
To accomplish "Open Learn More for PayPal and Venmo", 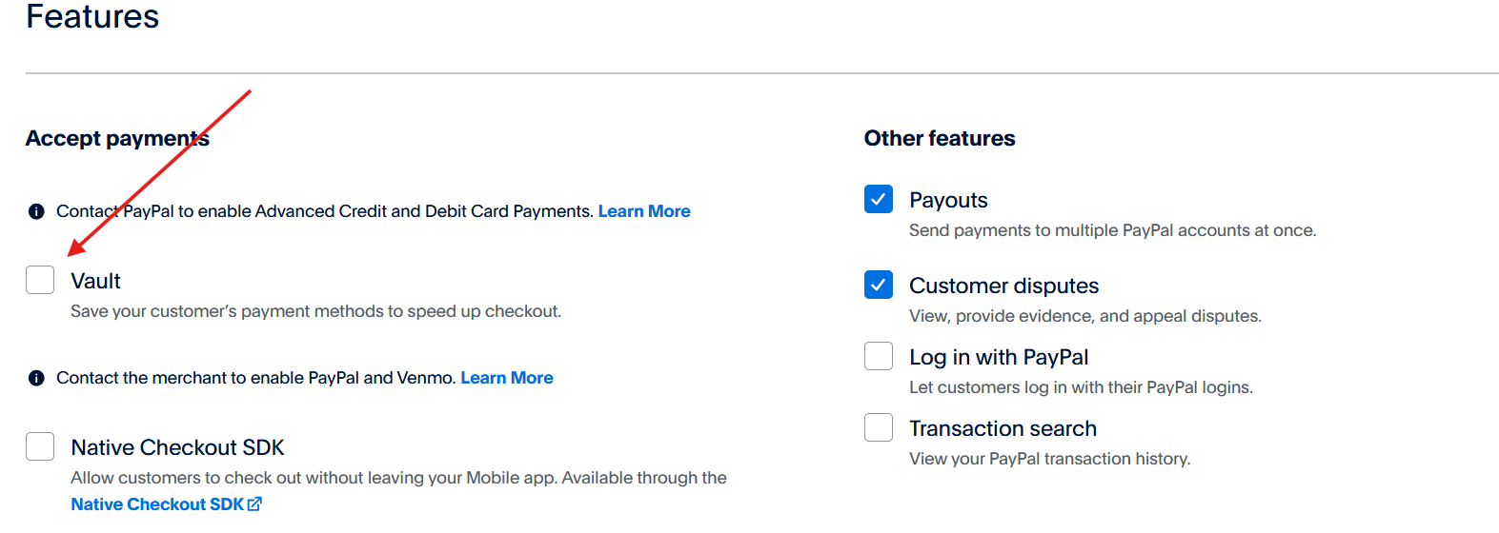I will pyautogui.click(x=507, y=378).
